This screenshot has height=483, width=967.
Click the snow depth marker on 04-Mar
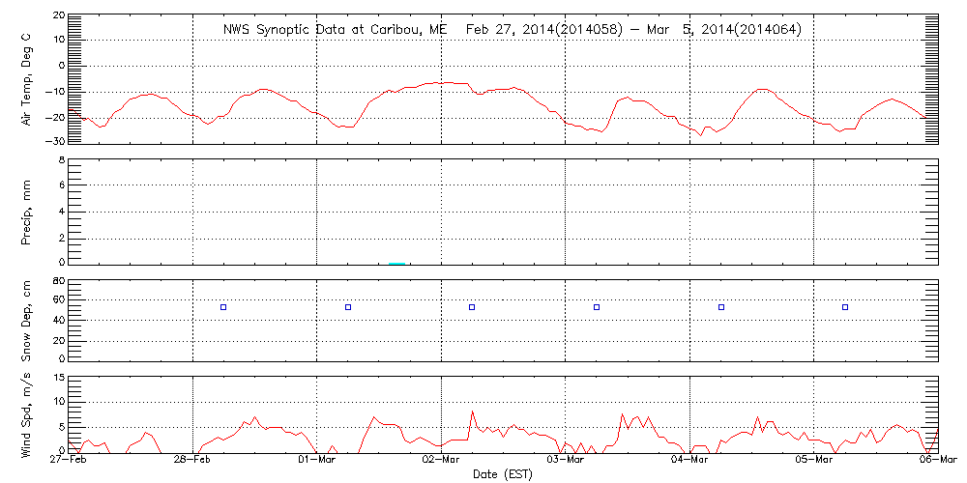pos(721,307)
